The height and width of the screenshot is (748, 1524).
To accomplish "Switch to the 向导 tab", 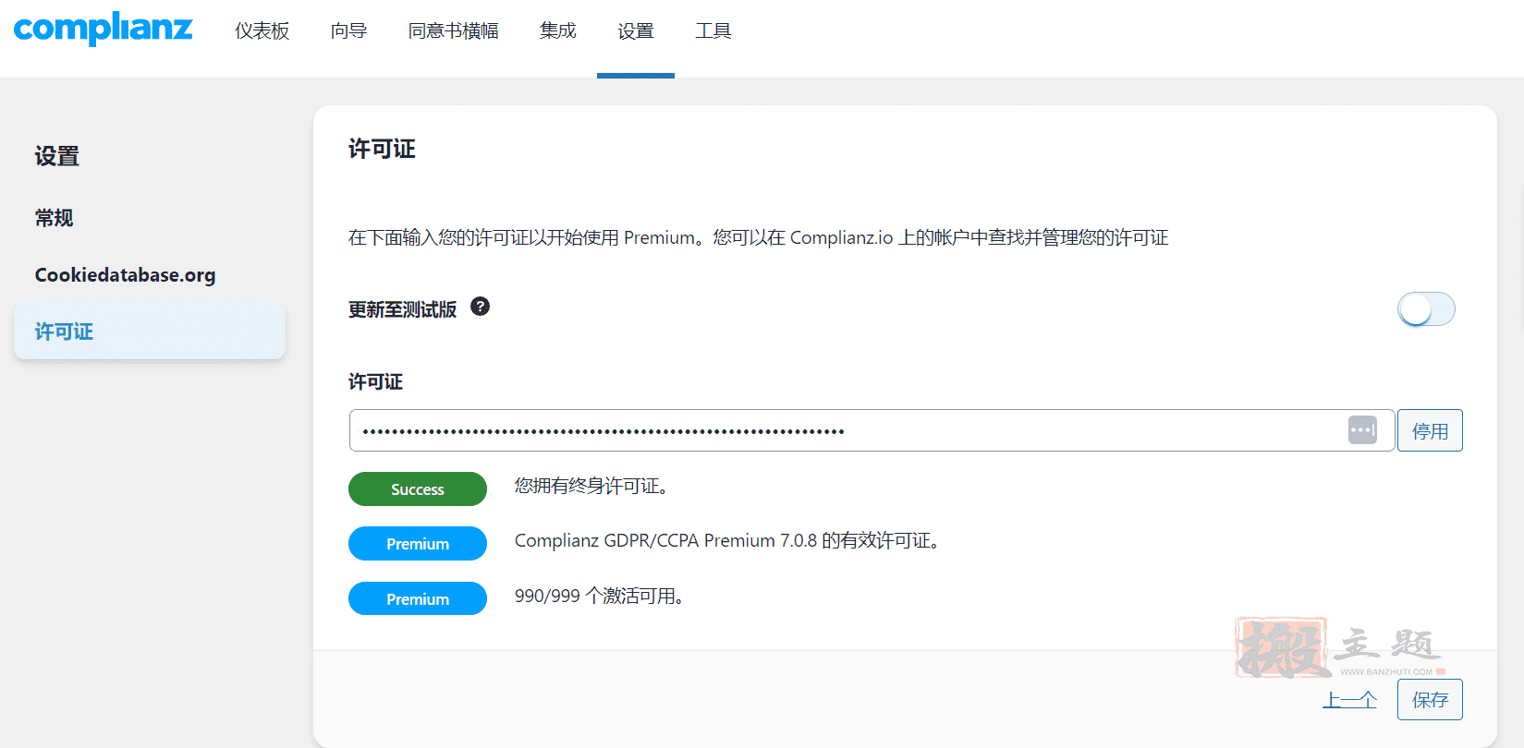I will (x=348, y=31).
